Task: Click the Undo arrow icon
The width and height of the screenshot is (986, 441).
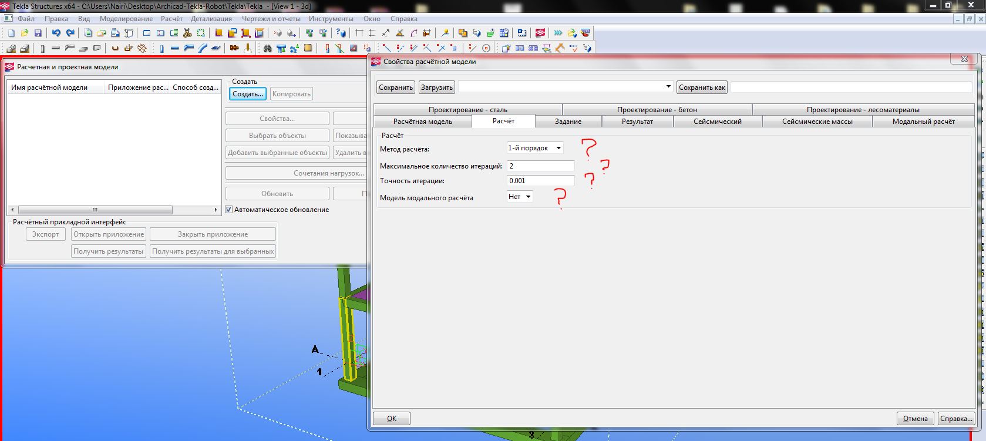Action: [x=56, y=33]
